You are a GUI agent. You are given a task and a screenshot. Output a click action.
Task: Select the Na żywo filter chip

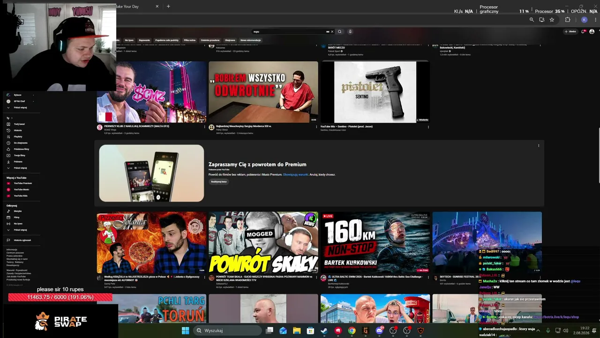coord(129,40)
